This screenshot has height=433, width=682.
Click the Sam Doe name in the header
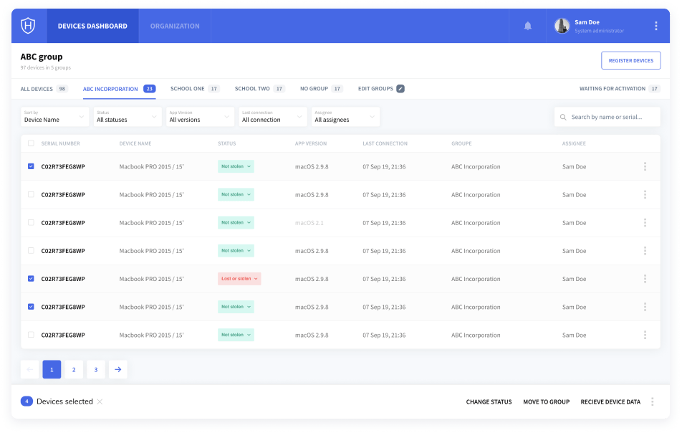click(x=587, y=22)
